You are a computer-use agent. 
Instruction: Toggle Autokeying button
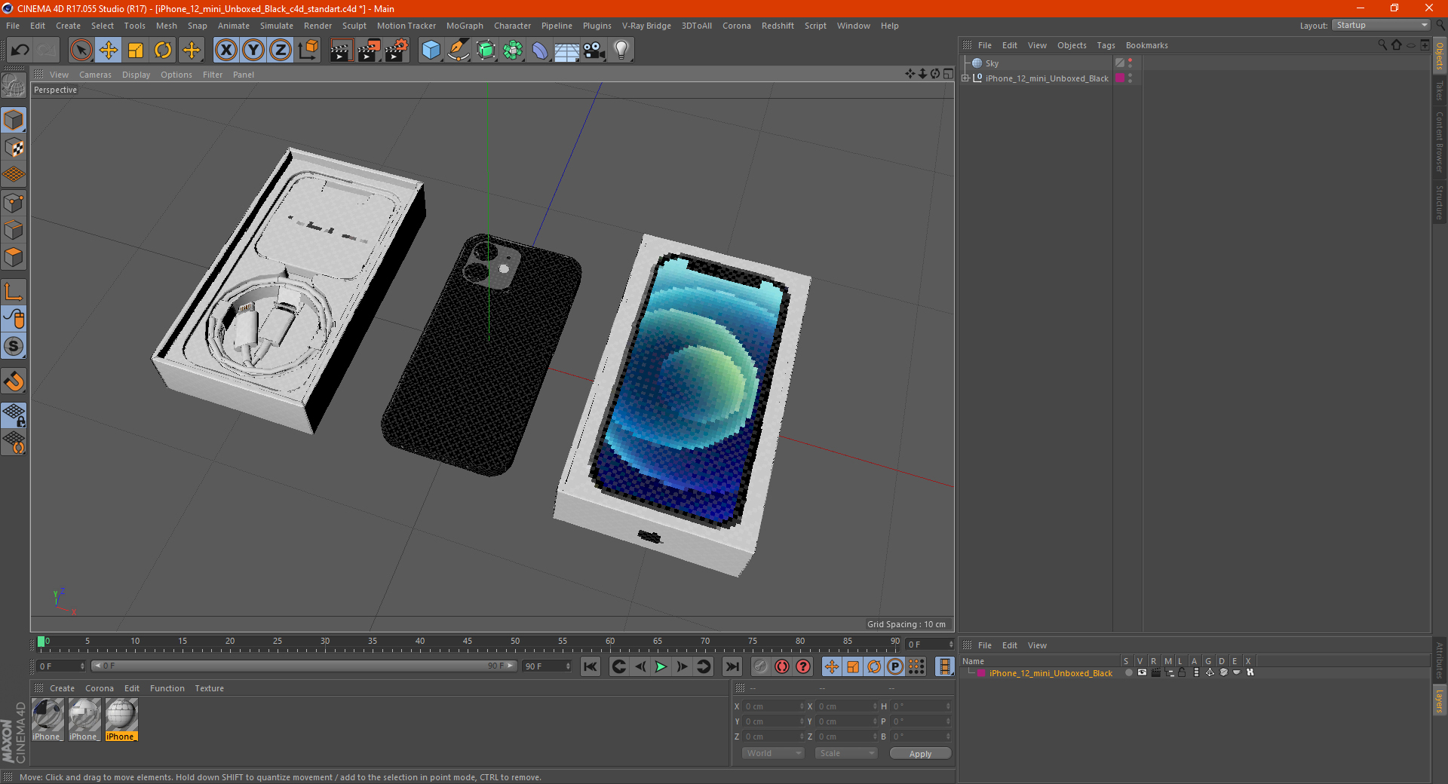coord(782,666)
